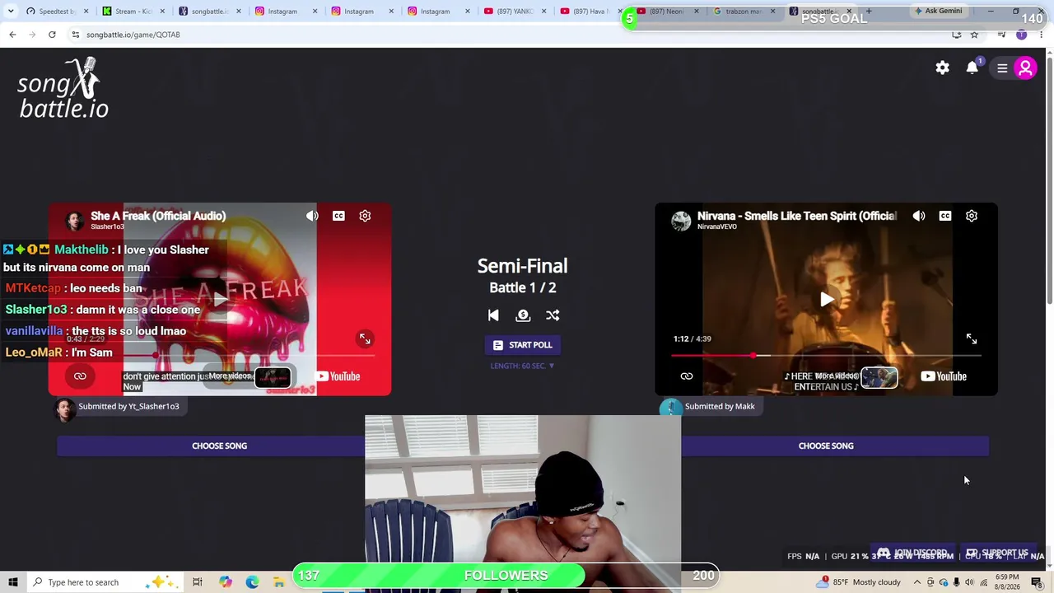This screenshot has width=1054, height=593.
Task: Open the weather widget showing 85°F
Action: pos(856,582)
